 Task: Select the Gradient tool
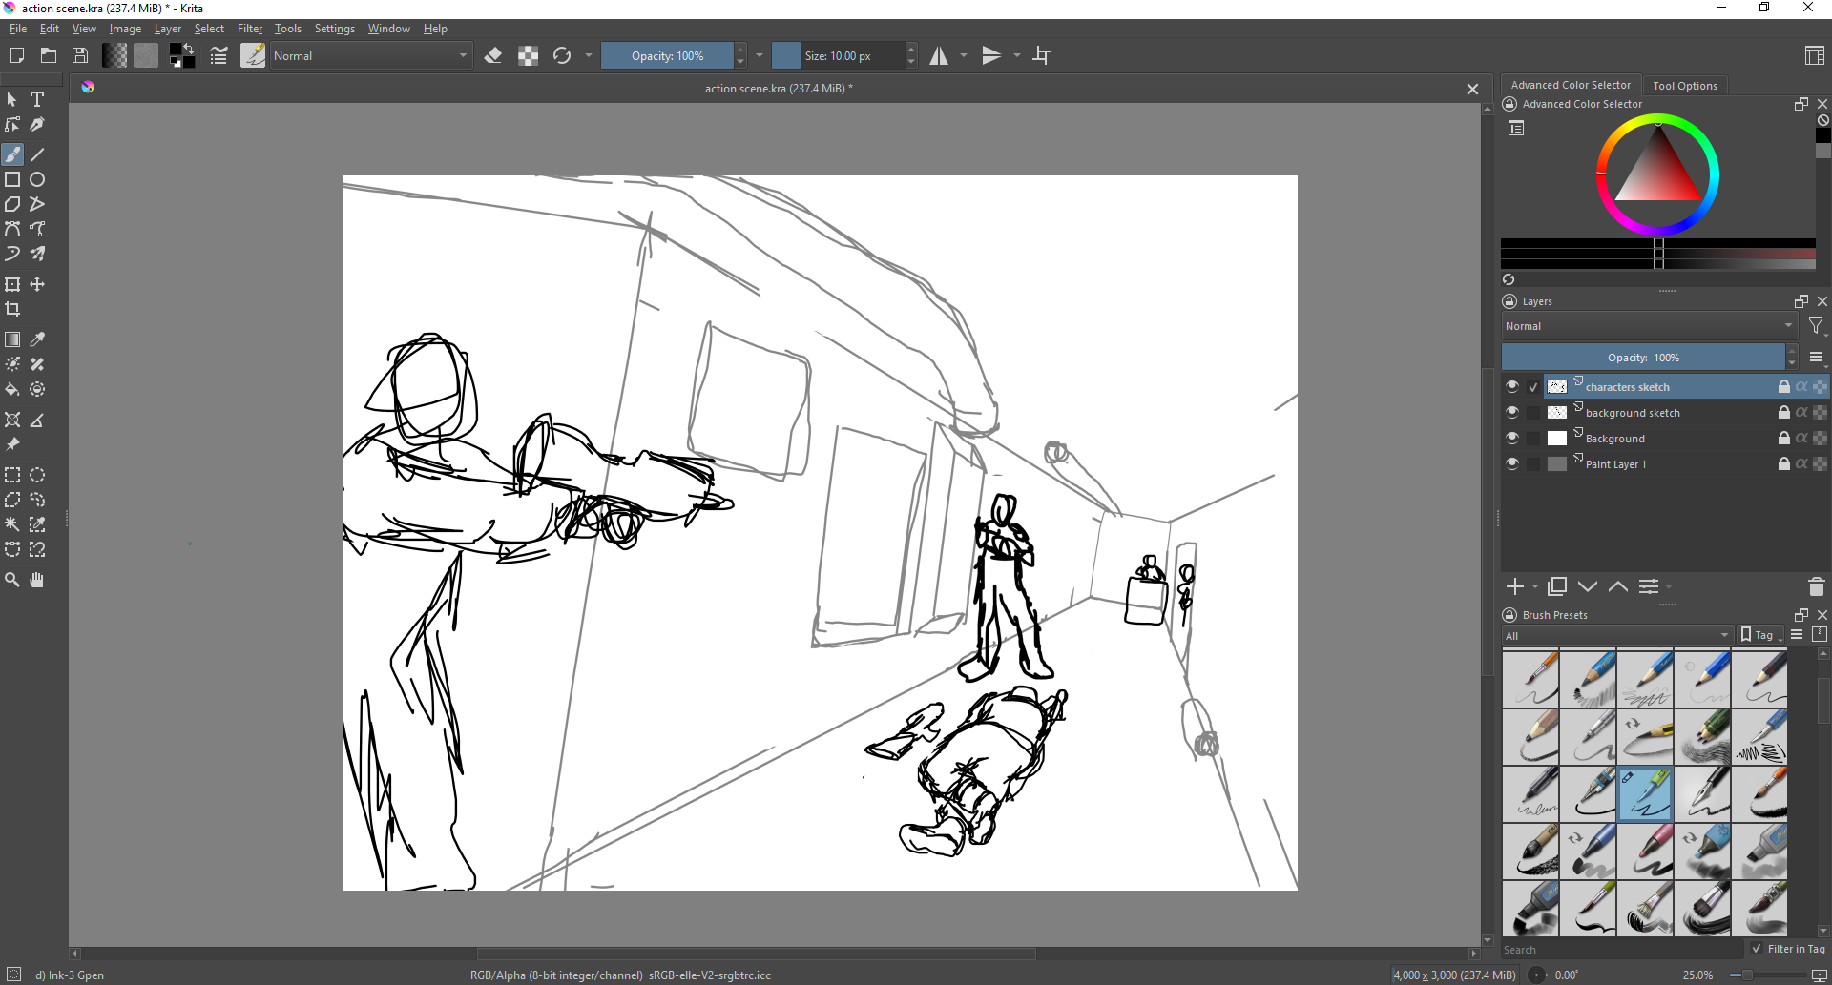pos(12,339)
